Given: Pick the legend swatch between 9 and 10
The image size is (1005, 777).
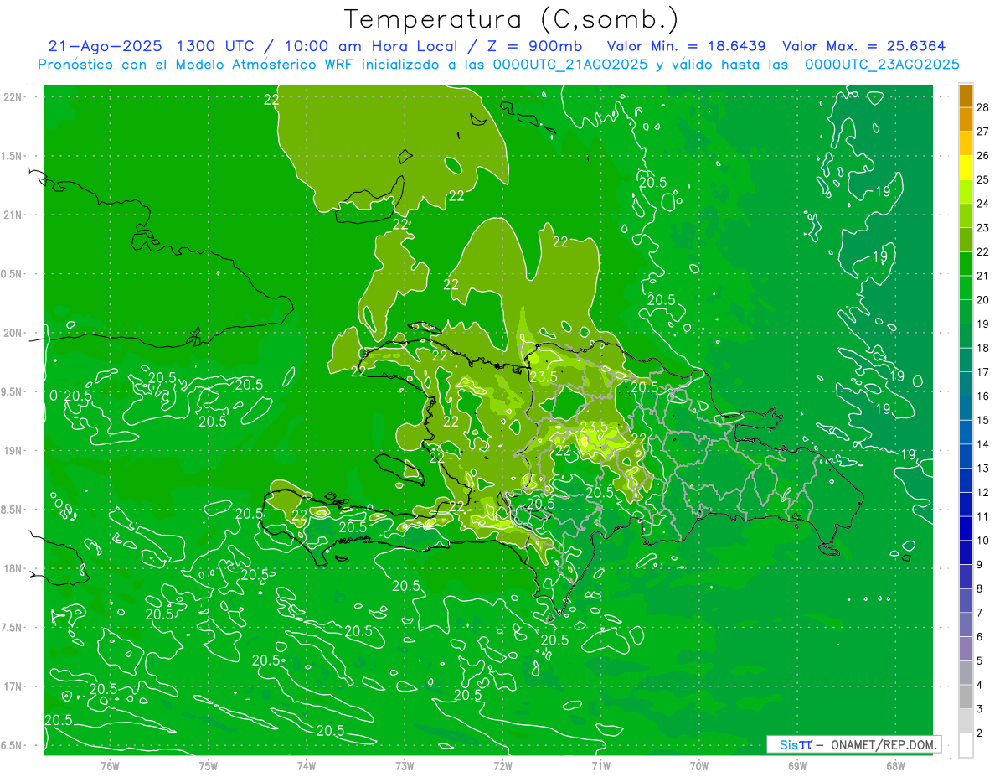Looking at the screenshot, I should [966, 553].
